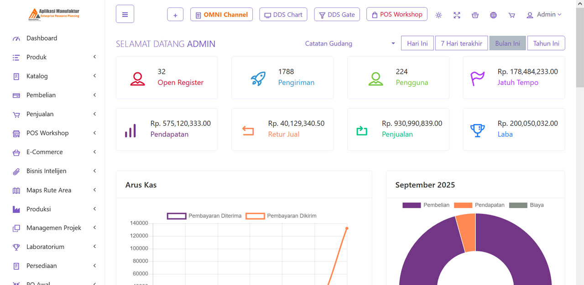Click the trophy Laba icon

tap(477, 130)
